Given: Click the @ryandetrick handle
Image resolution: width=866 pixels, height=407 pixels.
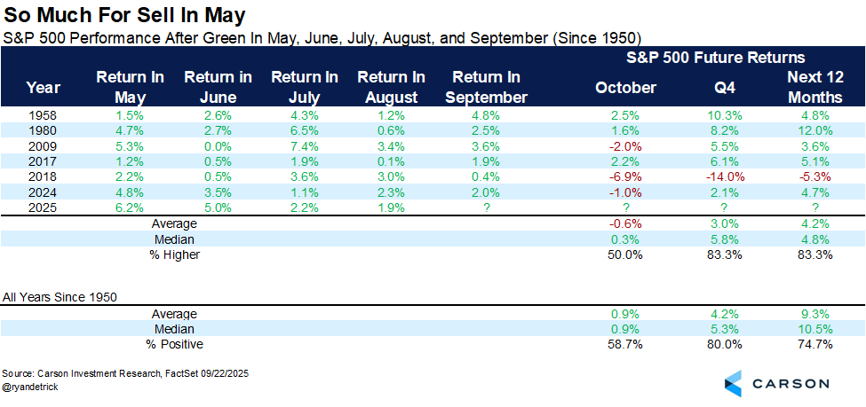Looking at the screenshot, I should [x=33, y=389].
